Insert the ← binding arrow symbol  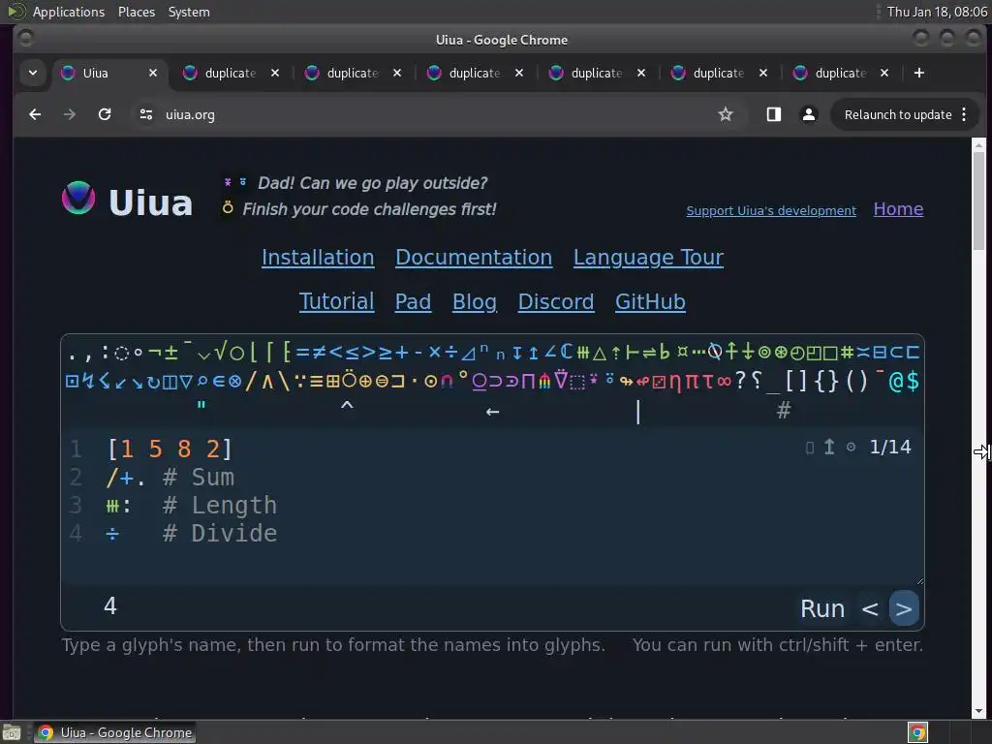click(x=492, y=412)
